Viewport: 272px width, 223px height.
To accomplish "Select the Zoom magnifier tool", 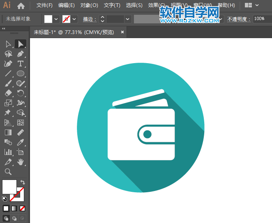I will pos(8,172).
